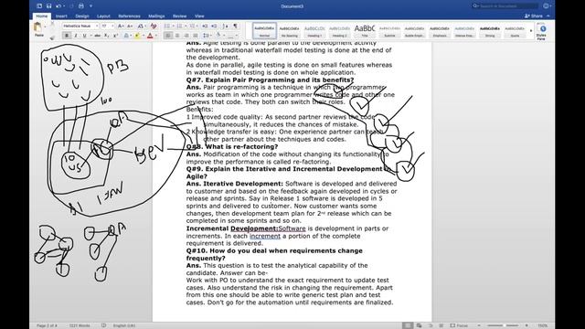Align text to the right
585x329 pixels.
[186, 36]
